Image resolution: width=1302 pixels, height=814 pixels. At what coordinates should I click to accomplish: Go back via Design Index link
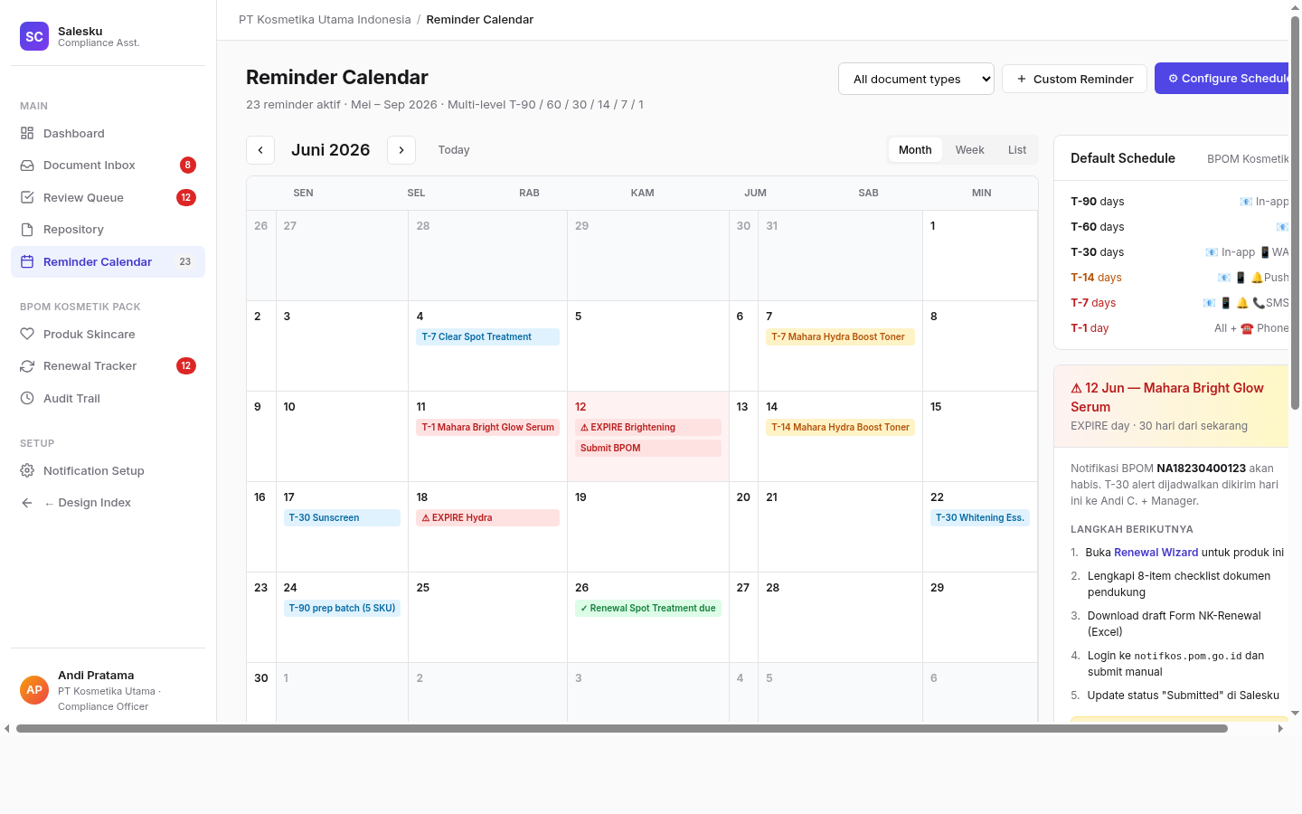[x=108, y=503]
